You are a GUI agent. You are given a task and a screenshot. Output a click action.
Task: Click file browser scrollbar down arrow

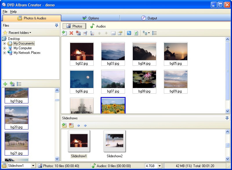click(57, 159)
